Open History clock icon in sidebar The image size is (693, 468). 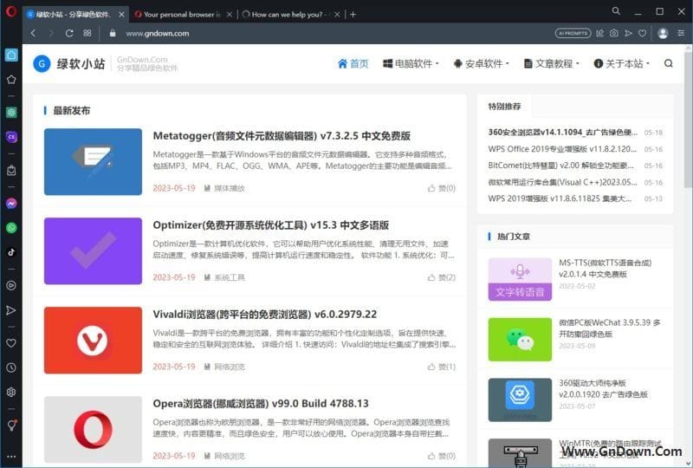[11, 368]
